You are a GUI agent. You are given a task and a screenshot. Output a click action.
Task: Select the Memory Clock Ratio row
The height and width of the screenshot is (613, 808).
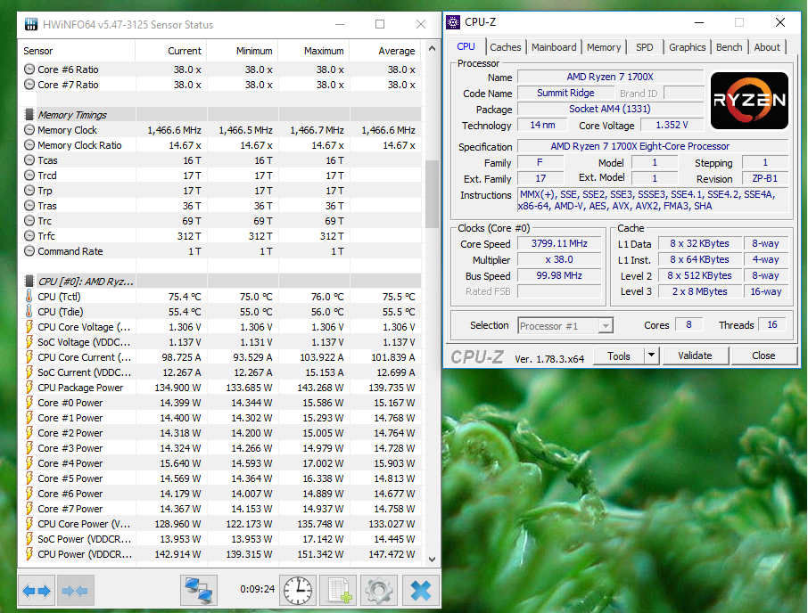click(220, 145)
